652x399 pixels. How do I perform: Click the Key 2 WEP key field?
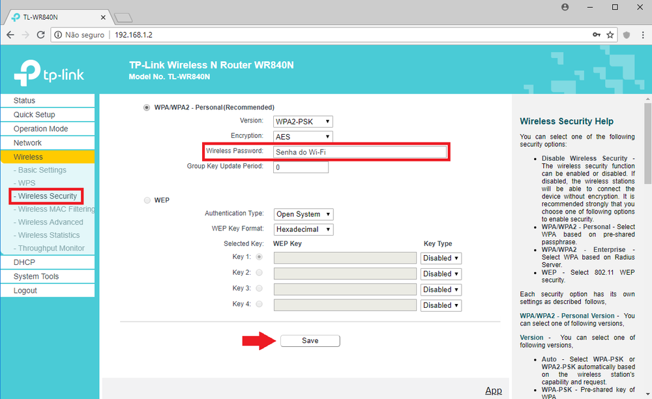[x=345, y=273]
